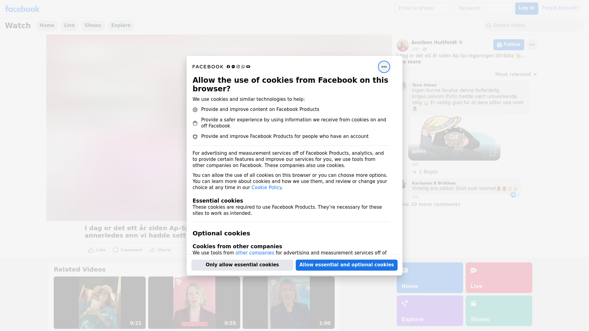
Task: Click the Messenger icon in dialog header
Action: point(233,67)
